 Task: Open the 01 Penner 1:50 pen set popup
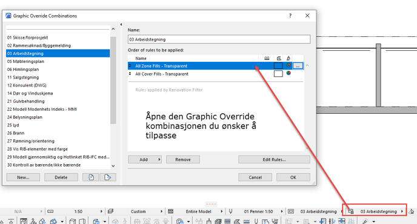point(282,211)
